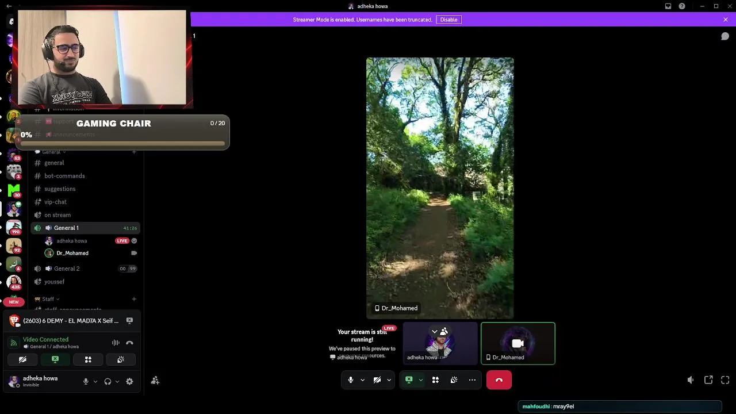736x414 pixels.
Task: Turn on camera from the voice panel
Action: [22, 359]
